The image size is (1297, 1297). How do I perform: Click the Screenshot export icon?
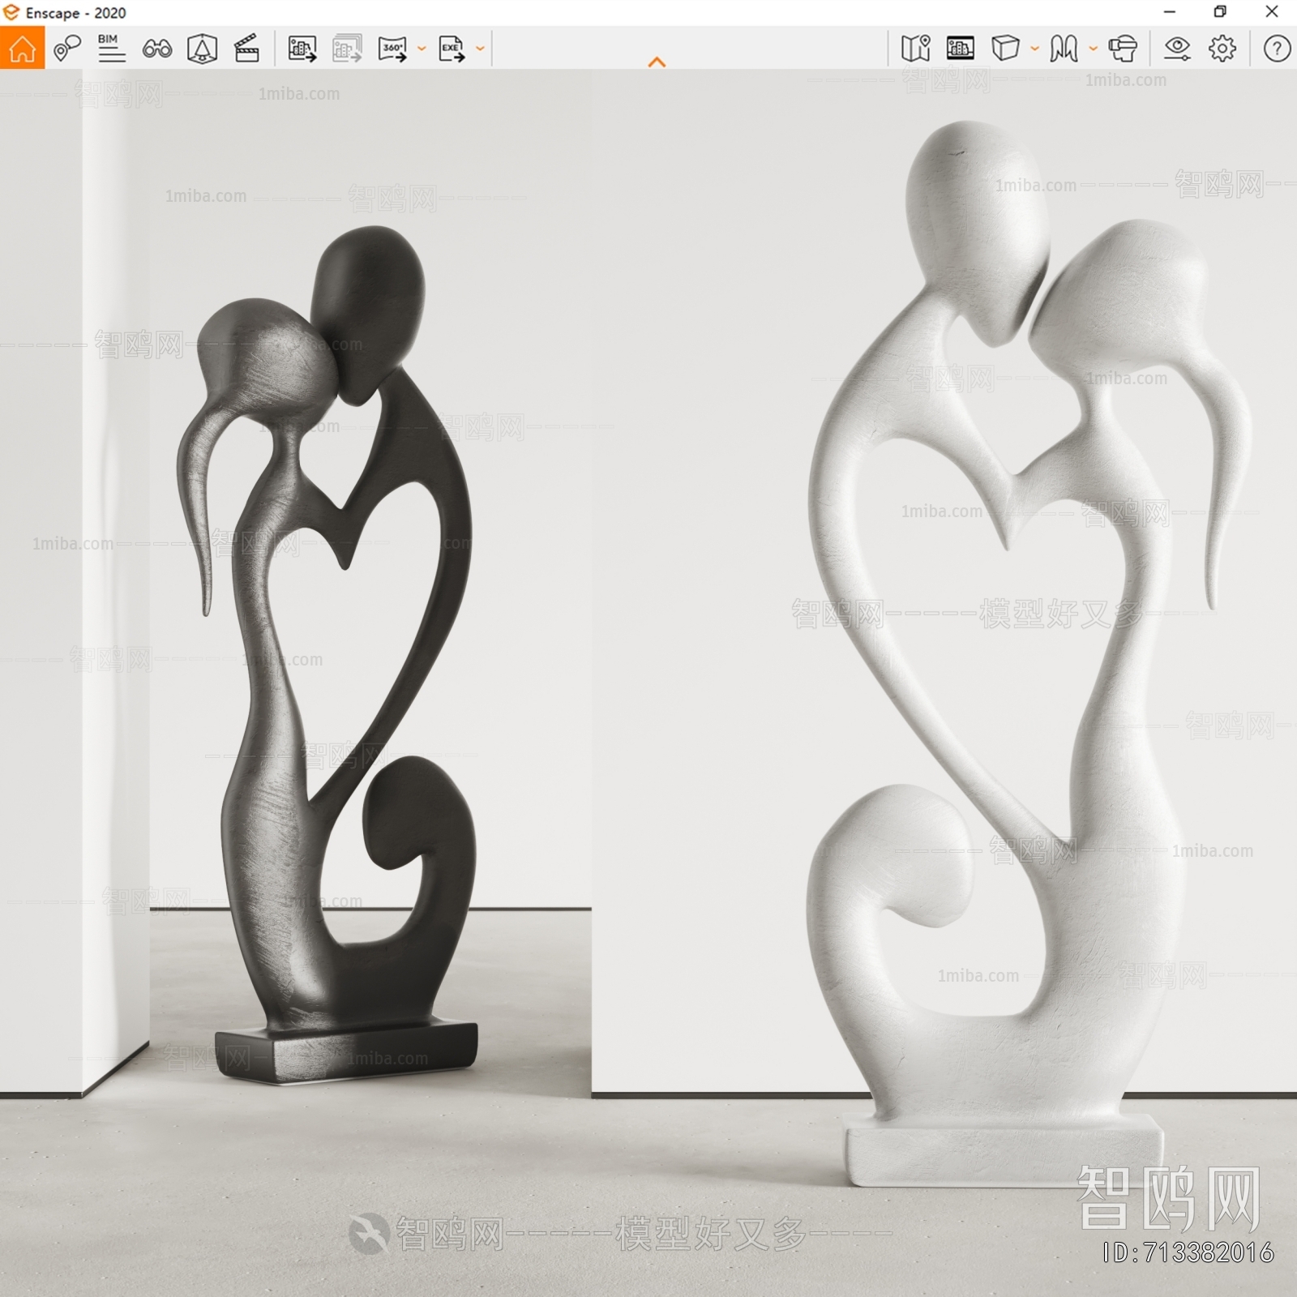click(x=302, y=49)
